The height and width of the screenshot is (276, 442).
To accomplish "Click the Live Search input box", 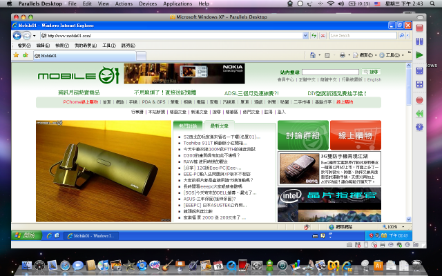I will pyautogui.click(x=363, y=35).
